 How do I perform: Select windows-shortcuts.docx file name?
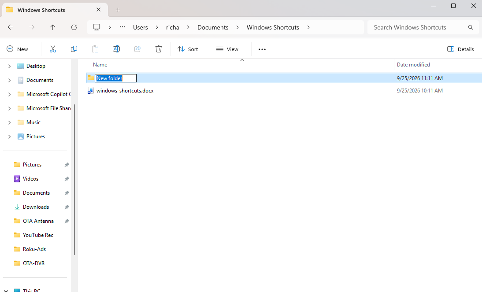pos(125,91)
